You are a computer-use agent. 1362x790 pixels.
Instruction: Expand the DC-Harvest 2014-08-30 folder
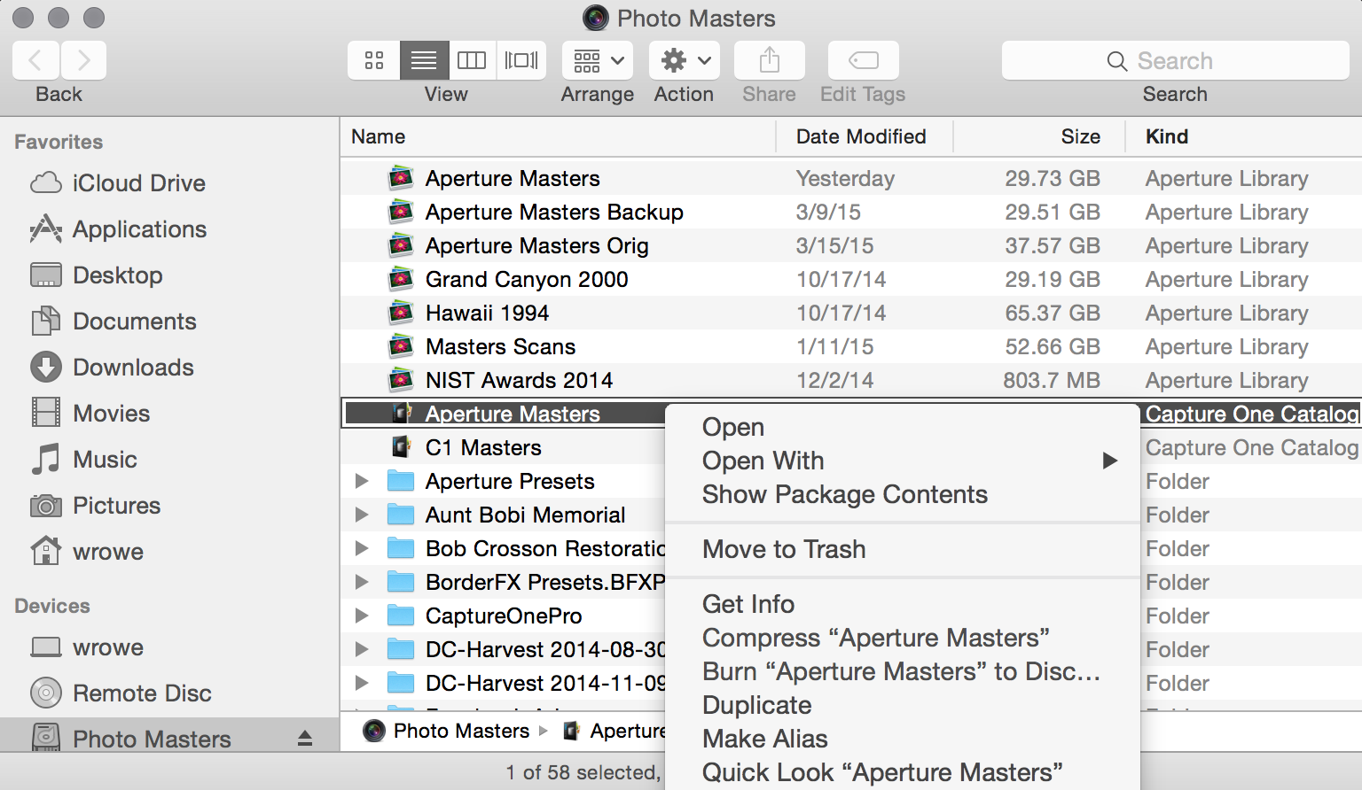click(362, 649)
